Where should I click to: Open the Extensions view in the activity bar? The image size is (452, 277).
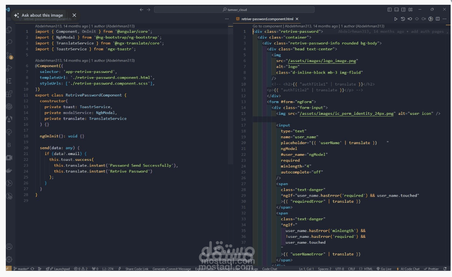[9, 94]
